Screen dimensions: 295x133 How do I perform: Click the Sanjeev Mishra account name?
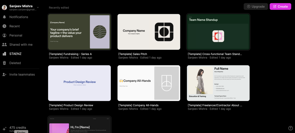tap(21, 6)
